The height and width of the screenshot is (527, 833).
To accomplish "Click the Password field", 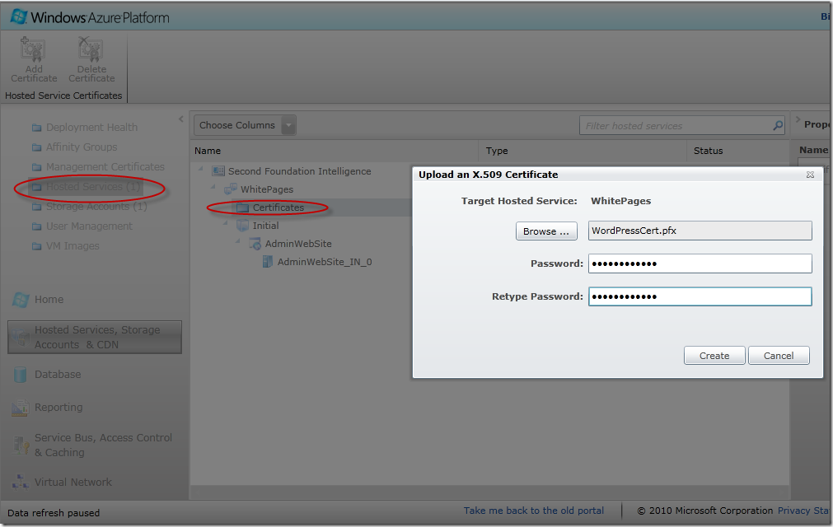I will (700, 263).
